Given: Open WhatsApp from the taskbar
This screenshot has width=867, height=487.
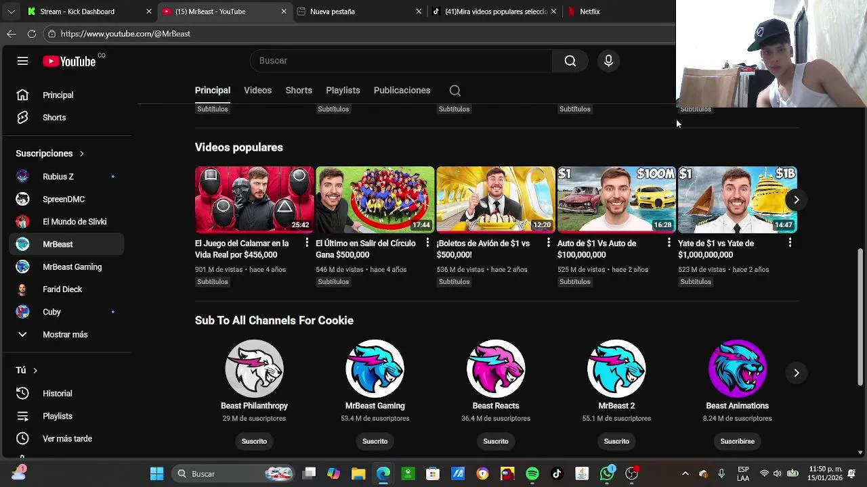Looking at the screenshot, I should pyautogui.click(x=607, y=473).
